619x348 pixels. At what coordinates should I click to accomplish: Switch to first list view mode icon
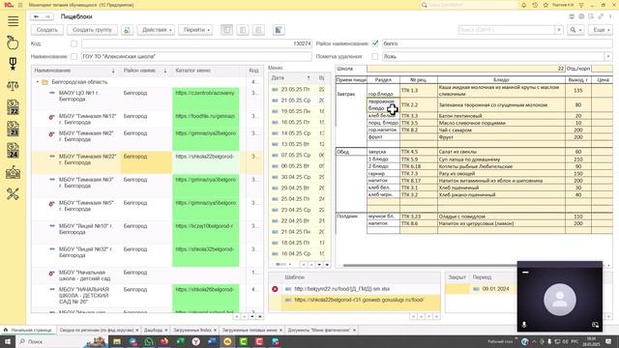click(226, 30)
